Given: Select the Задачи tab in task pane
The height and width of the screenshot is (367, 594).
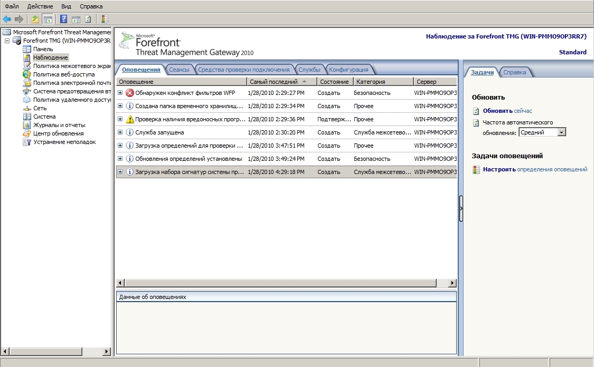Looking at the screenshot, I should 482,72.
